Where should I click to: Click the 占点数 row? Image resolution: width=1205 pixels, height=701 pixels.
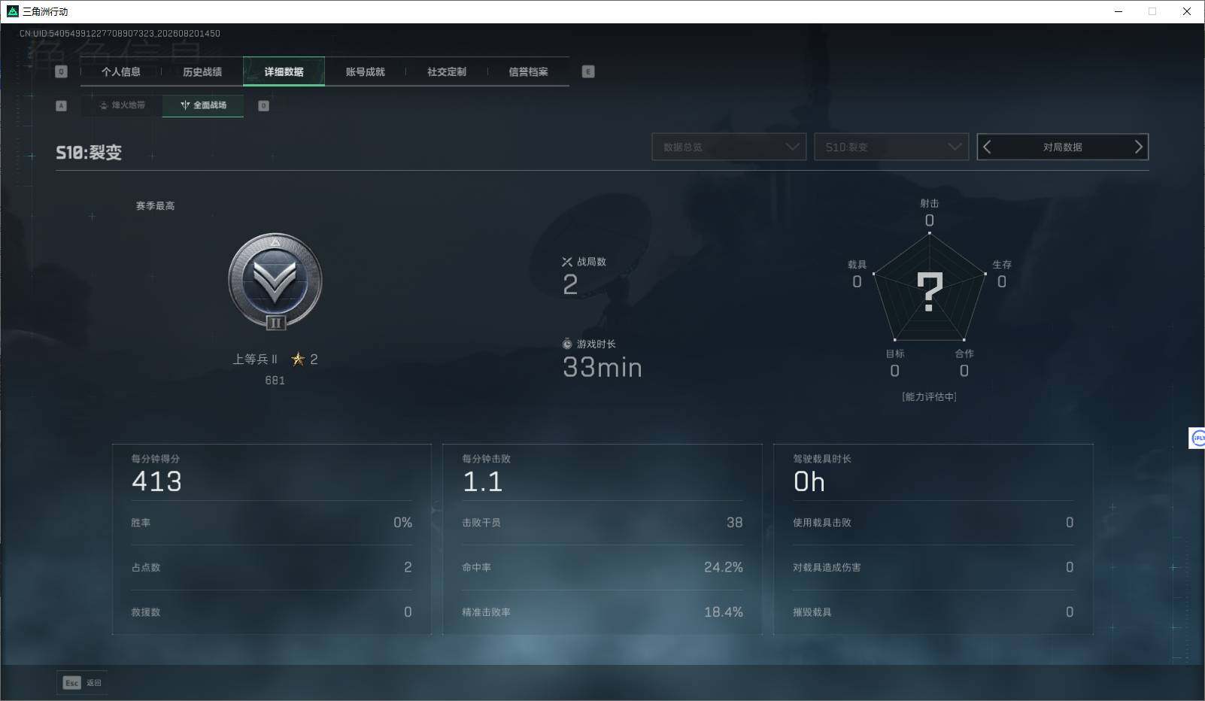click(x=272, y=567)
